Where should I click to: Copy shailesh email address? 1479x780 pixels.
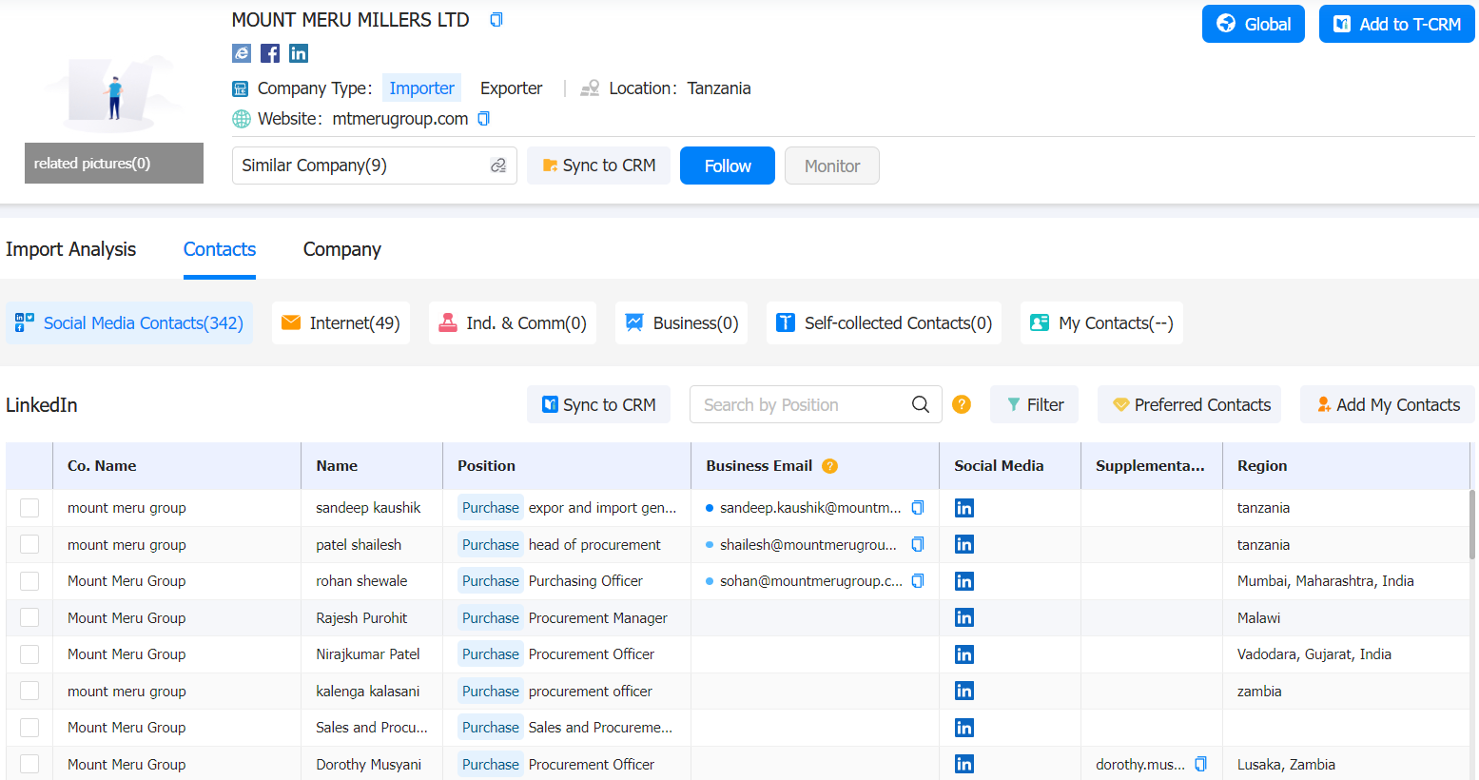(918, 544)
